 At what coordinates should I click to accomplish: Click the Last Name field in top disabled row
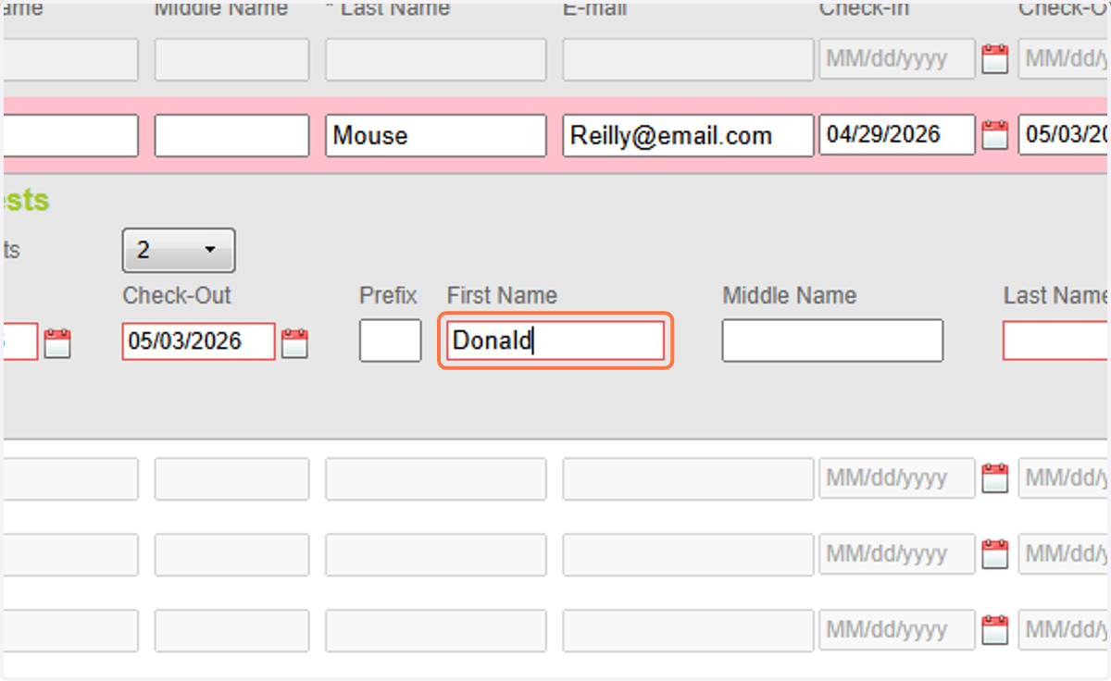click(x=435, y=59)
